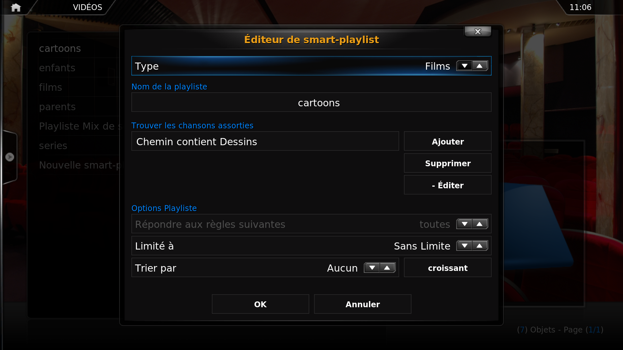
Task: Click the Annuler button
Action: tap(362, 304)
